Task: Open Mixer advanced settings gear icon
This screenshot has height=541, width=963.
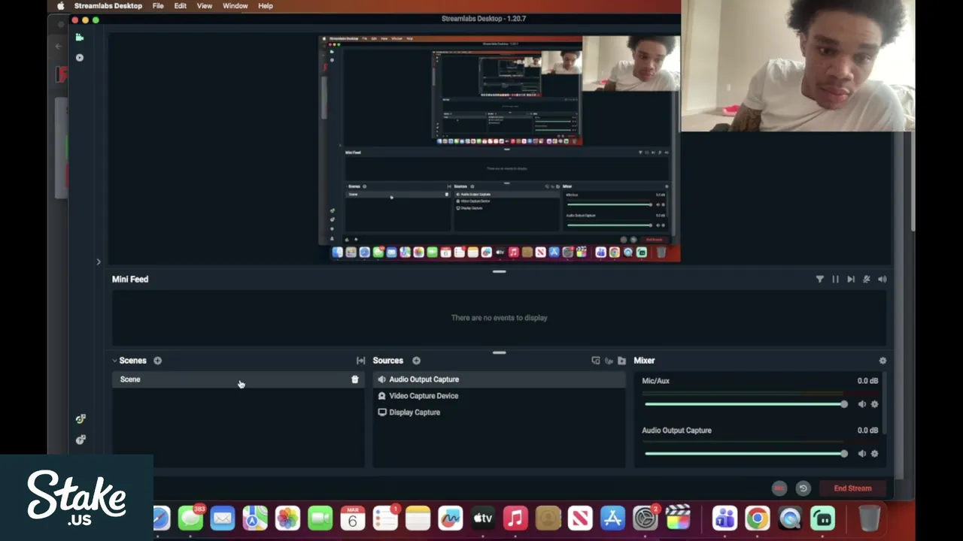Action: (882, 361)
